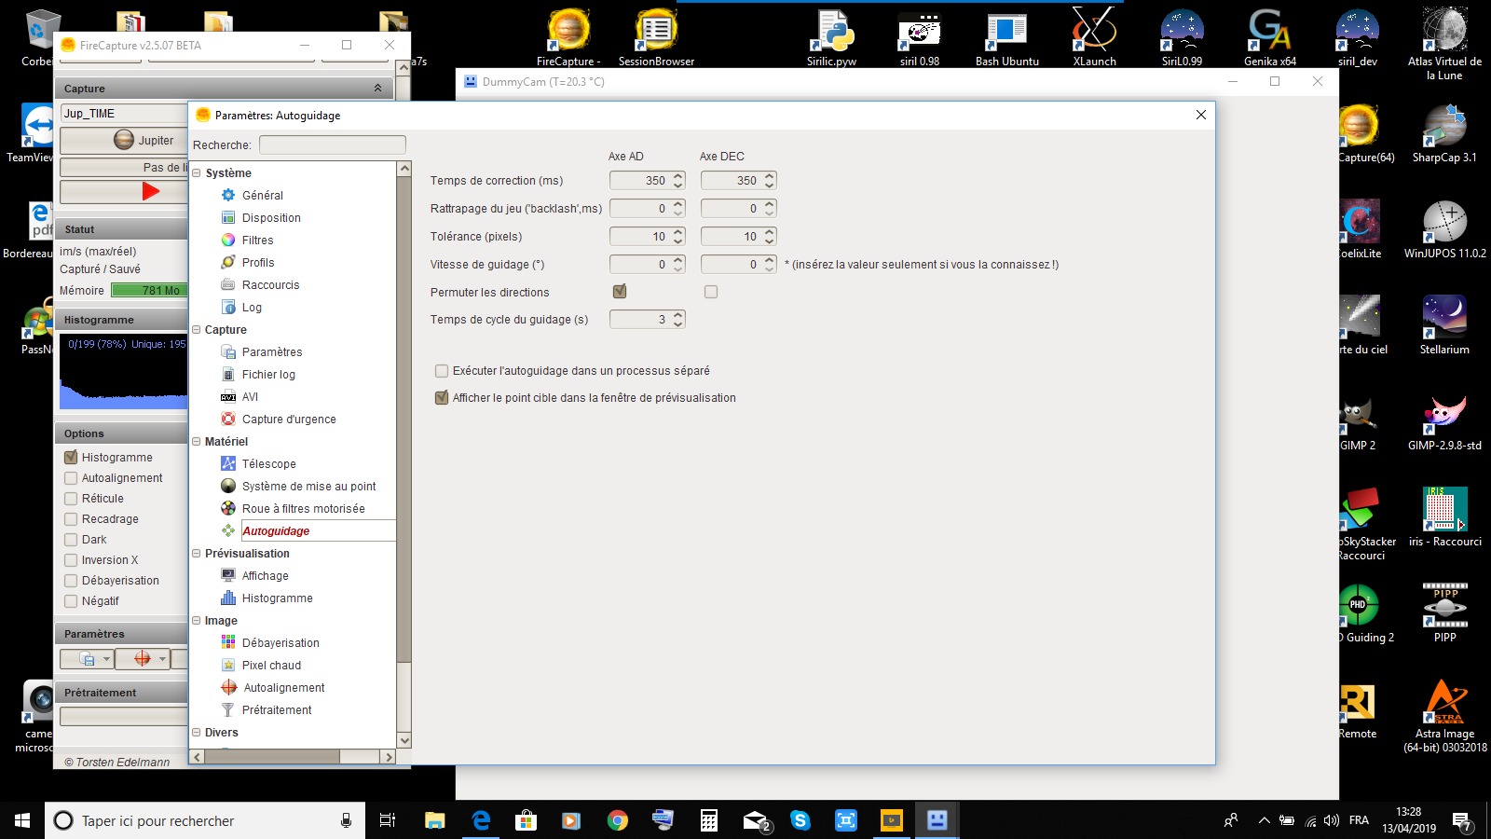Open the WinJUPOS 11.0.2 desktop icon

1444,228
